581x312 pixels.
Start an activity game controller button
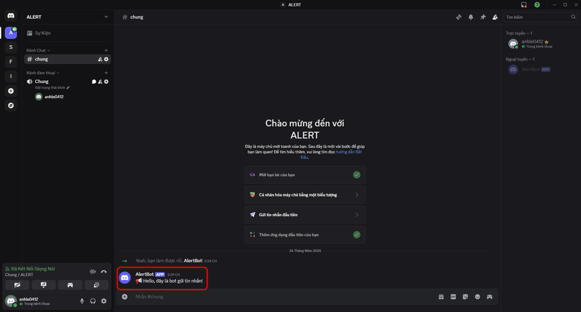pos(70,285)
